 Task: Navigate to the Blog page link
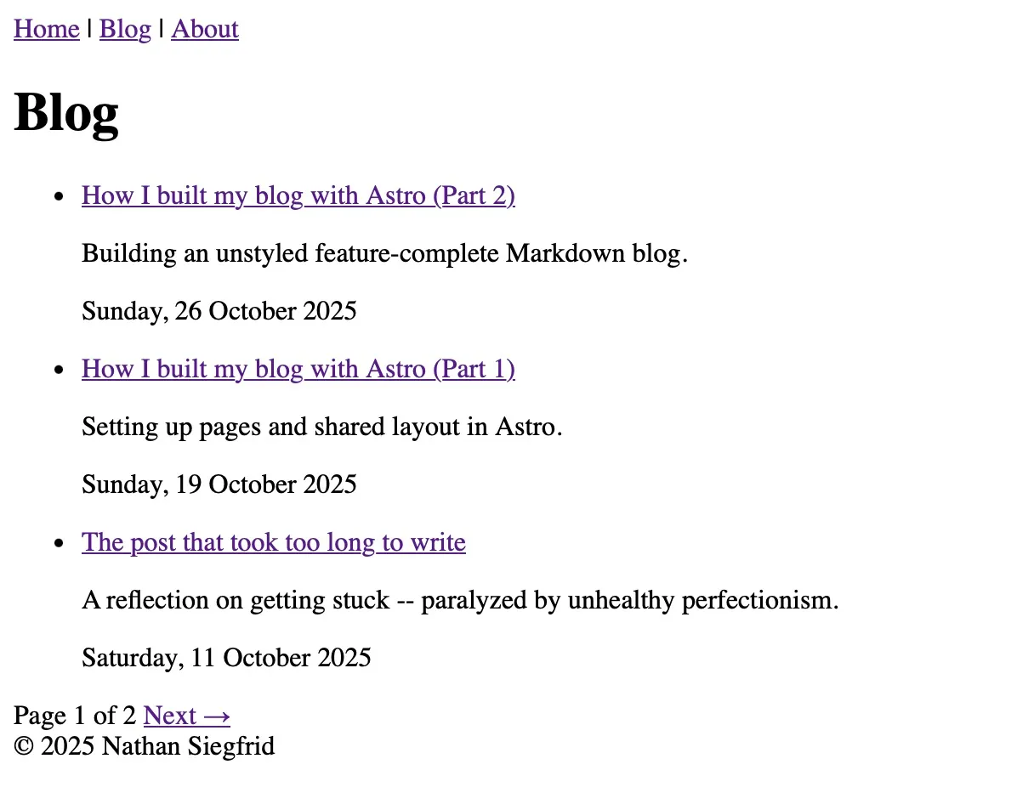click(125, 29)
